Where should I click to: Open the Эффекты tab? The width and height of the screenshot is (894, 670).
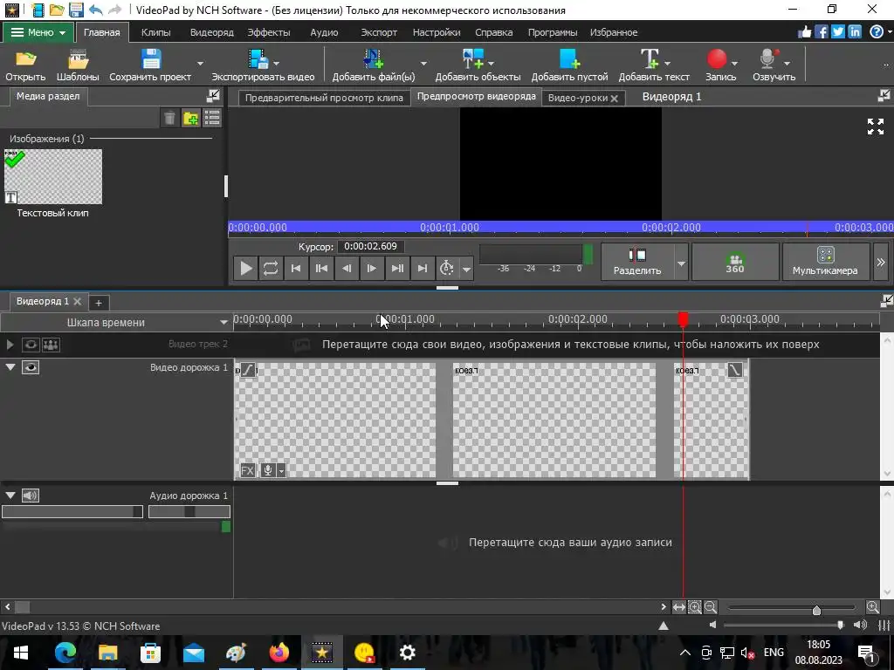[269, 32]
